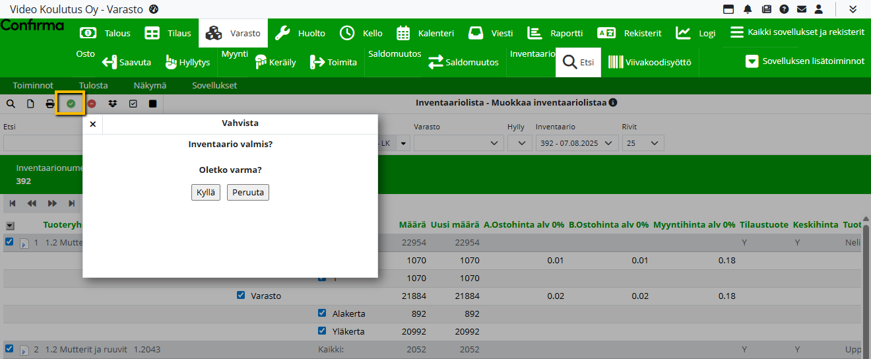Click the green checkmark inventory-complete icon

coord(71,104)
